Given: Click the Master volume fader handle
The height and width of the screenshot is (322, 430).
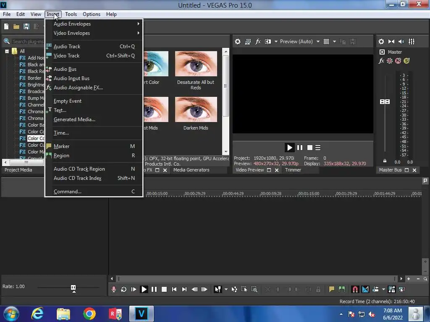Looking at the screenshot, I should (385, 102).
